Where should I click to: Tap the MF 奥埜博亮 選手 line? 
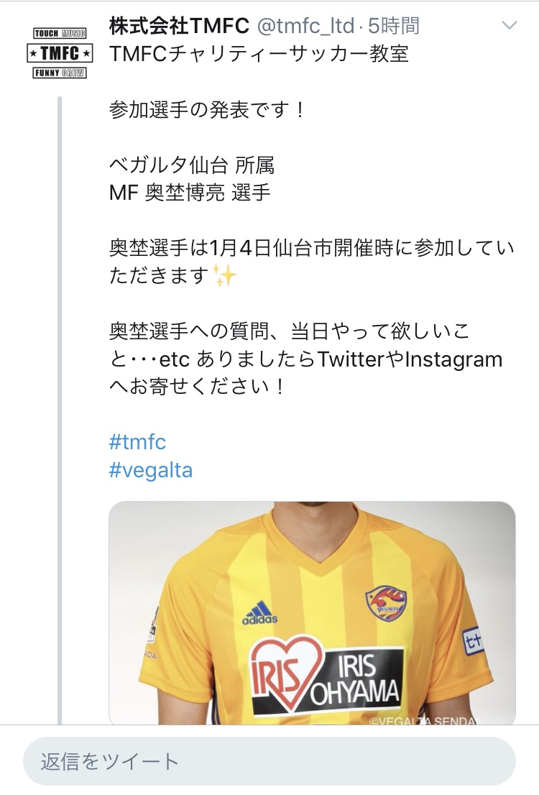point(190,193)
